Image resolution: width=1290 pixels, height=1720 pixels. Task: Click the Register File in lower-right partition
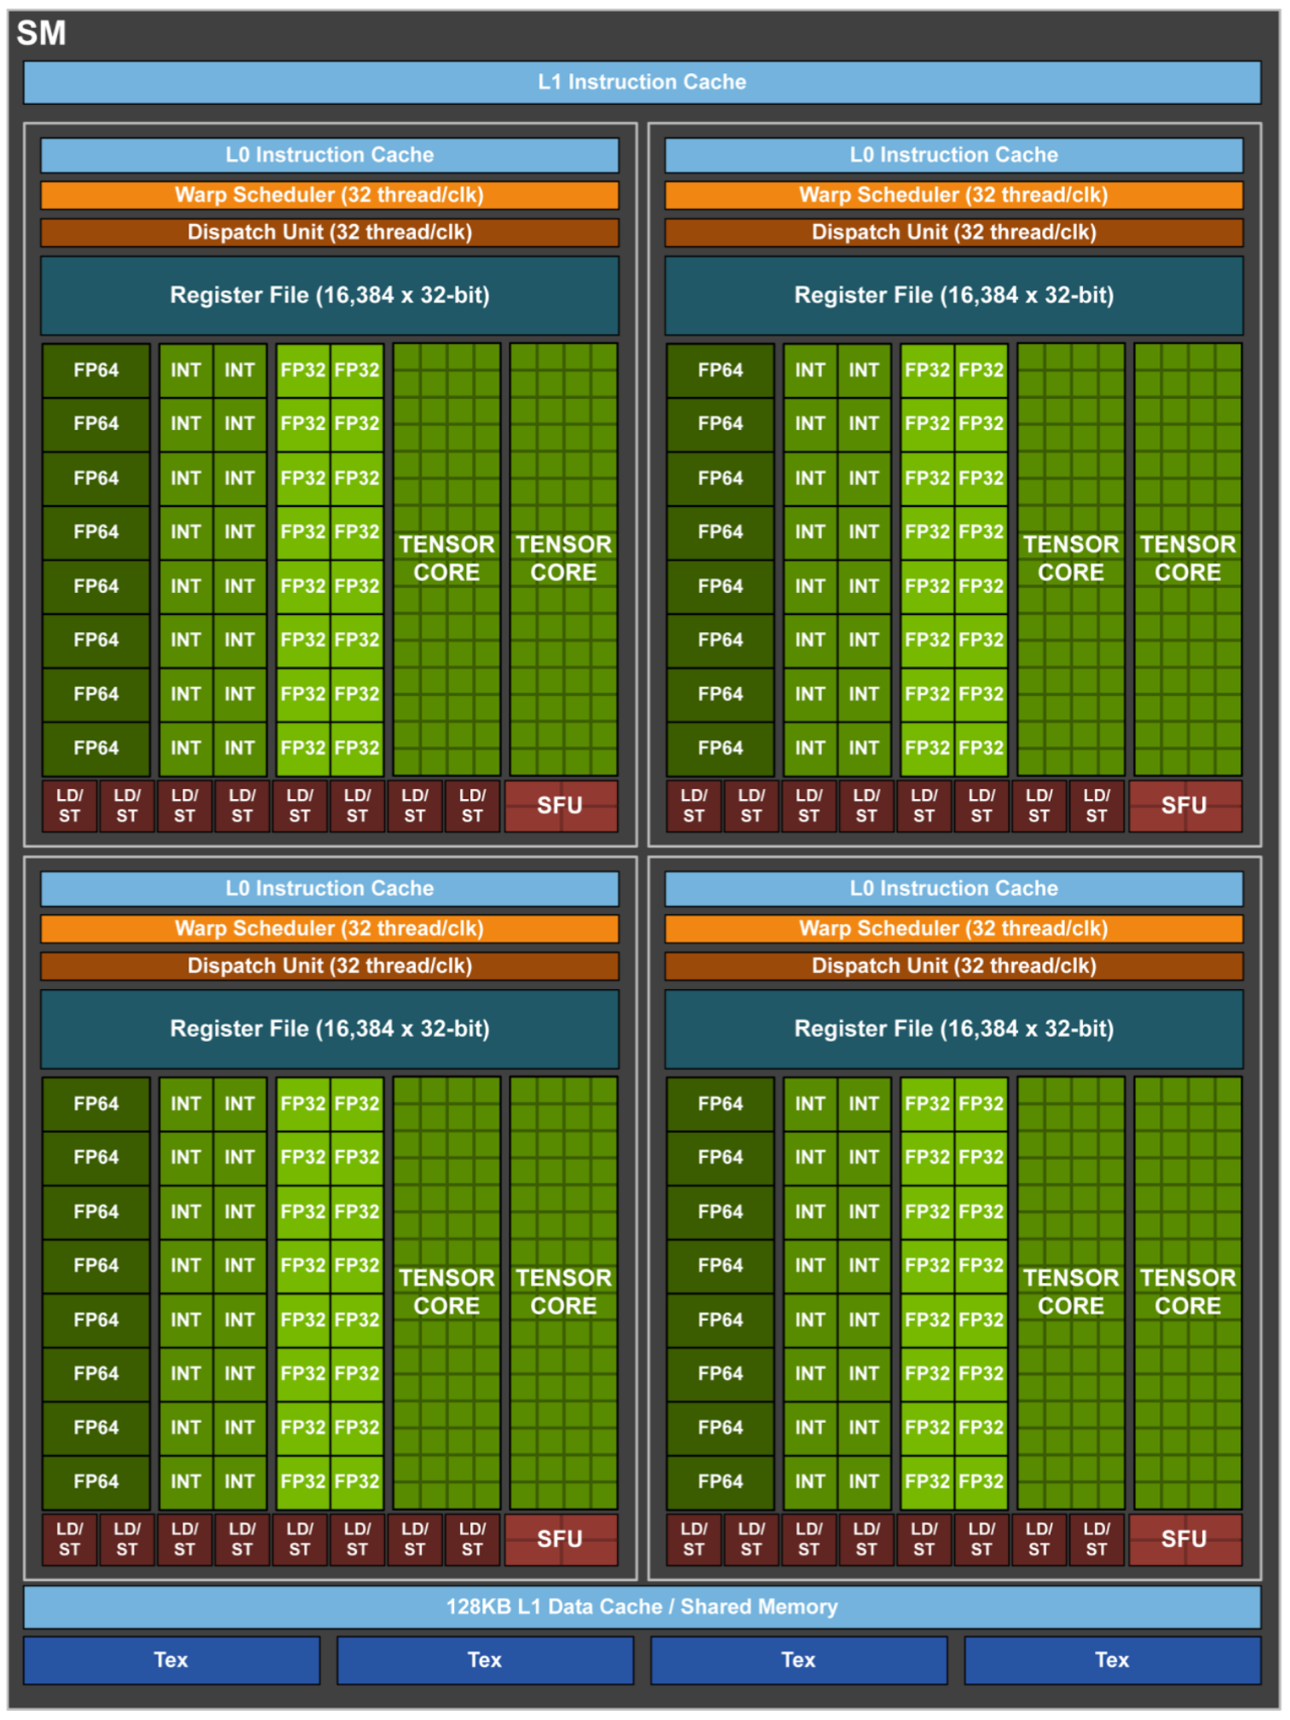953,1029
